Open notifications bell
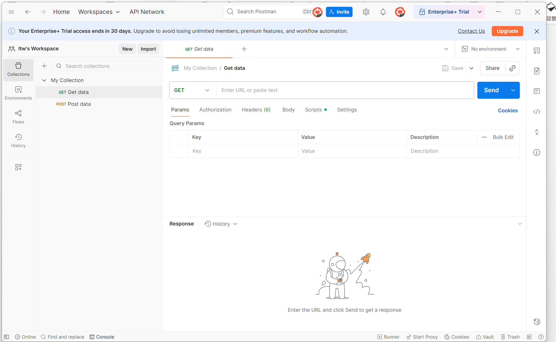556x342 pixels. tap(383, 12)
